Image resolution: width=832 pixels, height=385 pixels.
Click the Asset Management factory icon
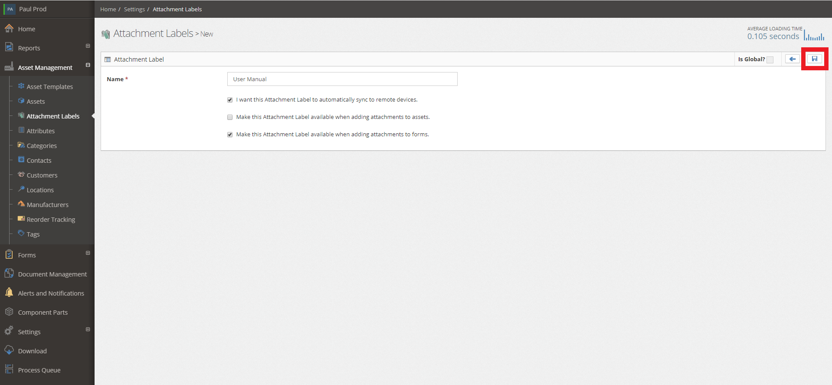coord(9,67)
